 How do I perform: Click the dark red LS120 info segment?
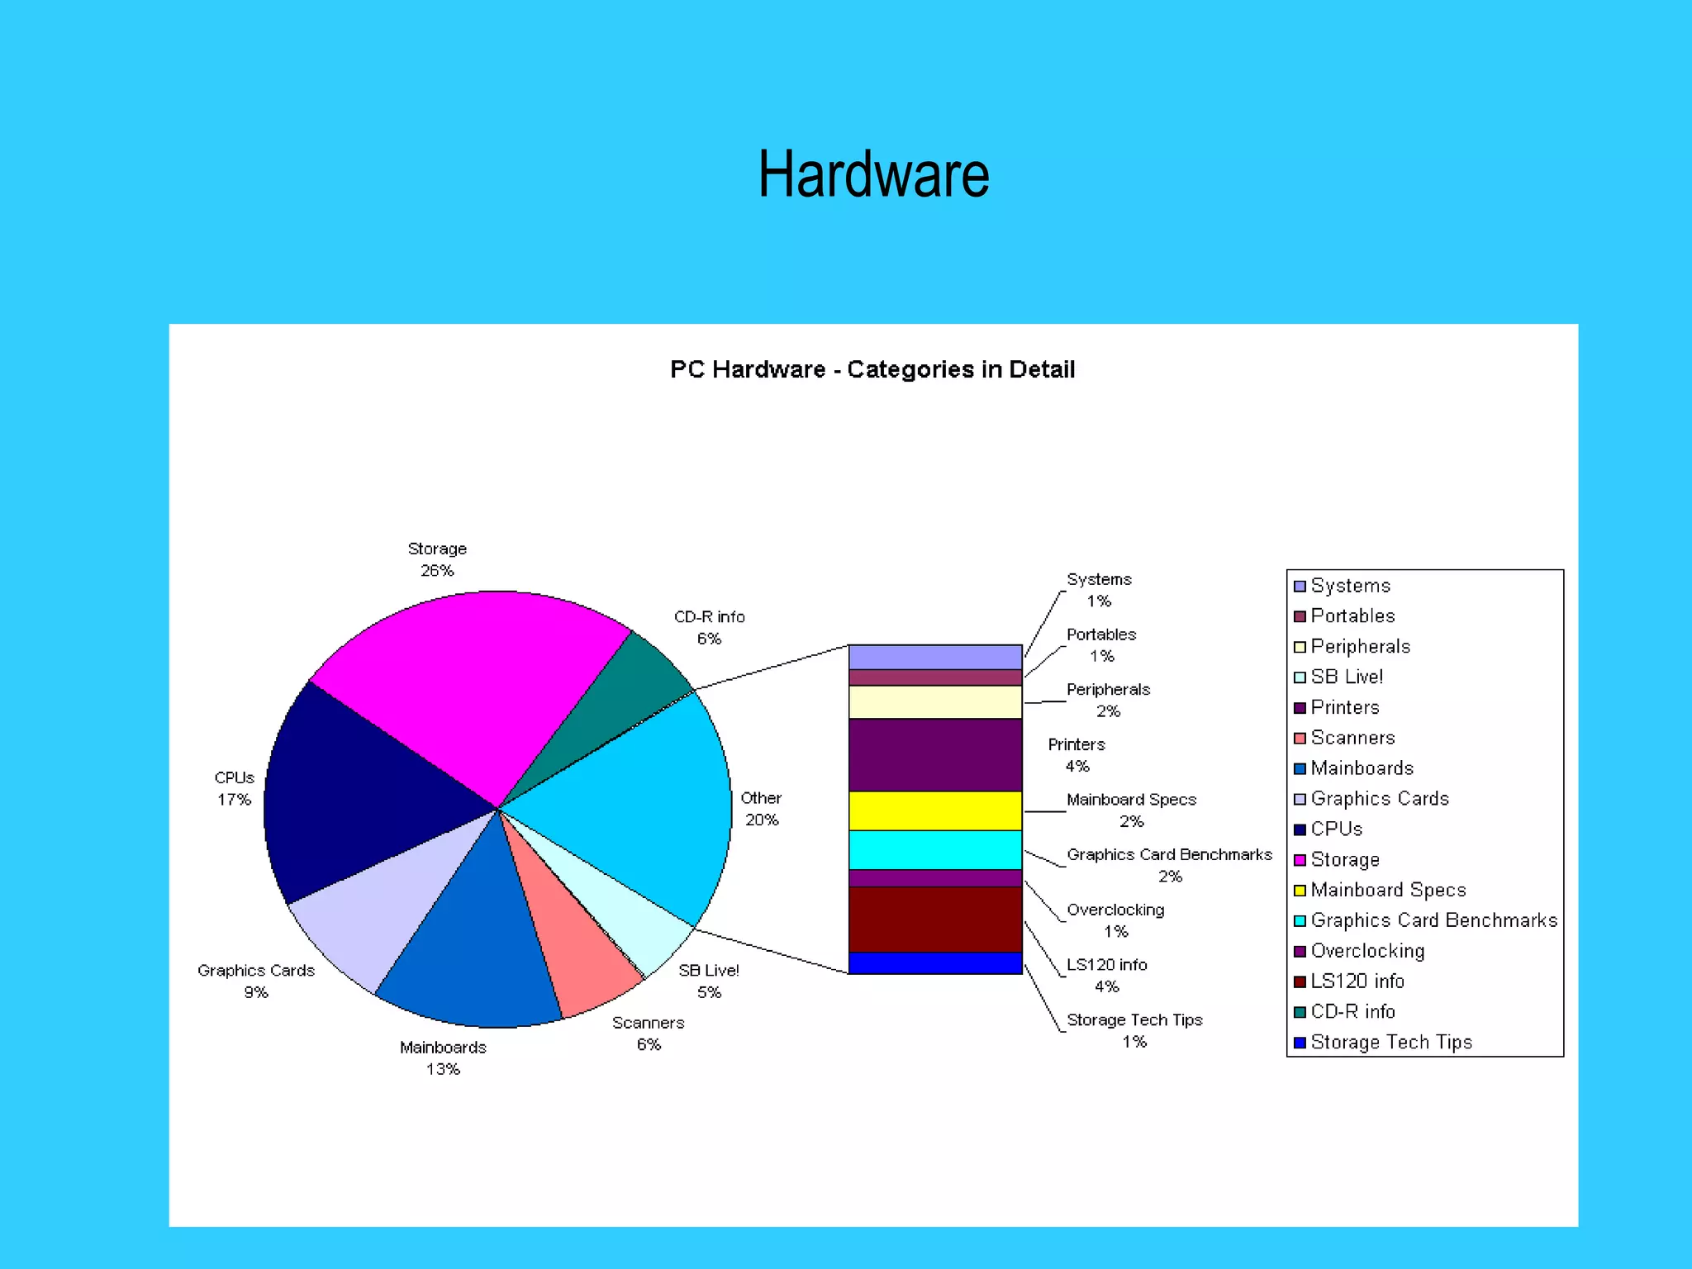coord(935,919)
